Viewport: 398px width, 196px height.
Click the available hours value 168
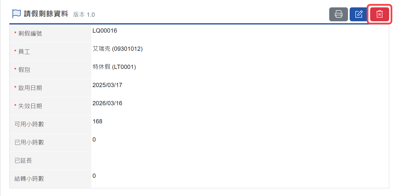pos(97,121)
